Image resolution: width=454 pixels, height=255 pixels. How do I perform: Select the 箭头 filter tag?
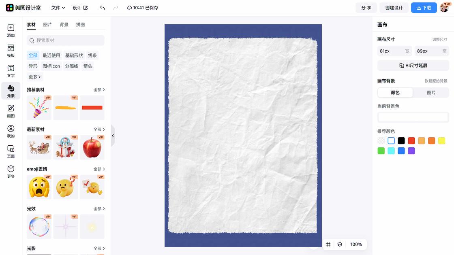point(88,66)
